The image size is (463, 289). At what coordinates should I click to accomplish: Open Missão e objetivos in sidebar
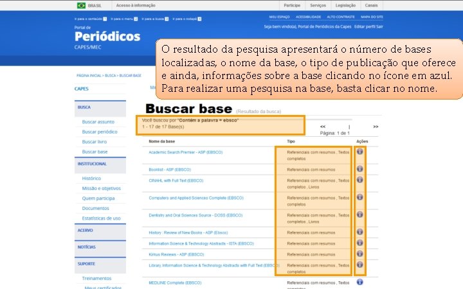pos(102,188)
